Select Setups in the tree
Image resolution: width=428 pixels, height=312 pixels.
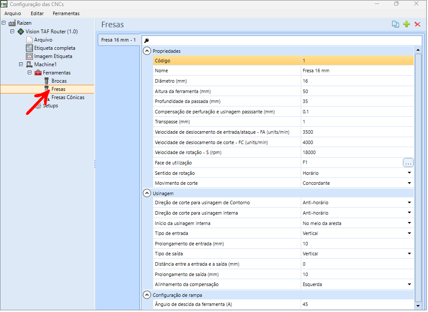pos(51,106)
